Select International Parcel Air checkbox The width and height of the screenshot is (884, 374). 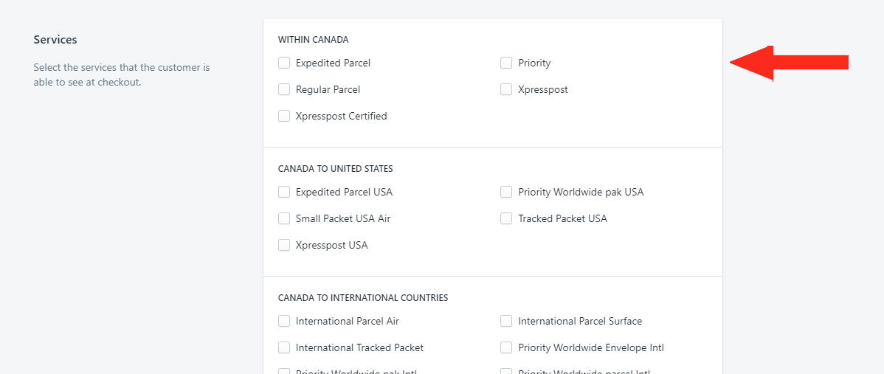click(284, 321)
